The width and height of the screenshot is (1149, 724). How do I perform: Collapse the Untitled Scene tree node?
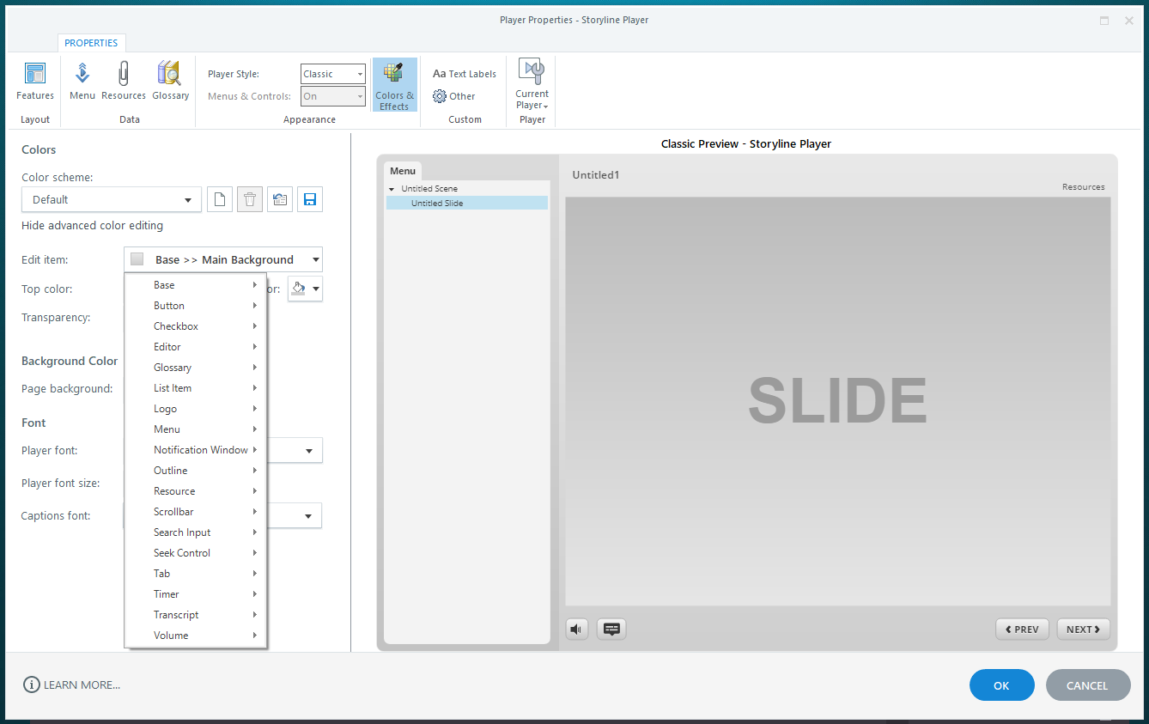[x=392, y=189]
